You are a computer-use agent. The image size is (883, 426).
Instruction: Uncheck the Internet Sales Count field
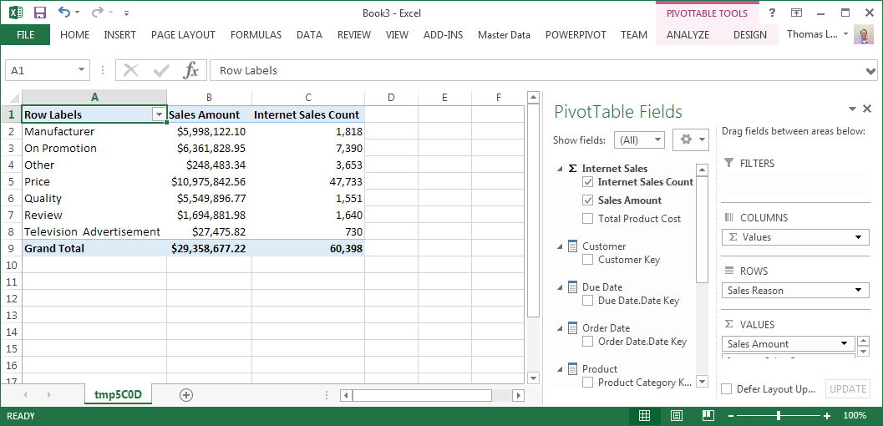pyautogui.click(x=589, y=182)
